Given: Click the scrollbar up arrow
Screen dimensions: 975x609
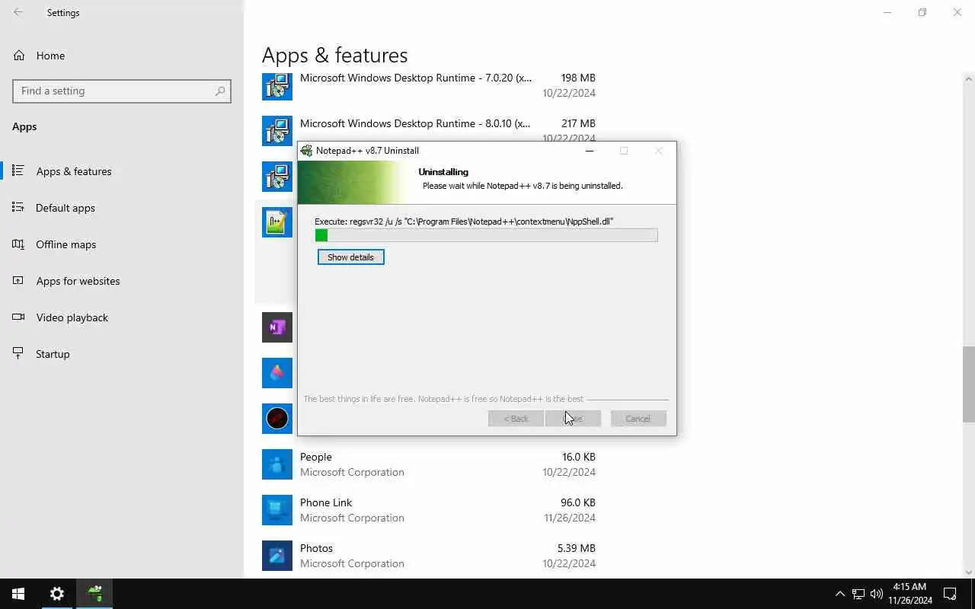Looking at the screenshot, I should point(969,78).
